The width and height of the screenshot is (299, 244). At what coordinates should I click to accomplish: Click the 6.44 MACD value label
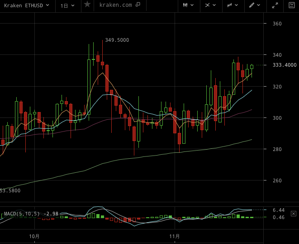click(279, 210)
